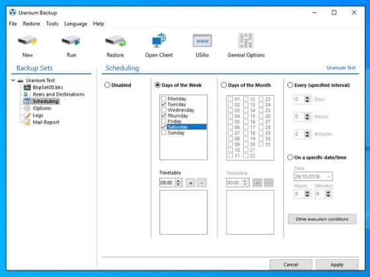This screenshot has width=370, height=277.
Task: Click the Apply button
Action: pyautogui.click(x=337, y=264)
